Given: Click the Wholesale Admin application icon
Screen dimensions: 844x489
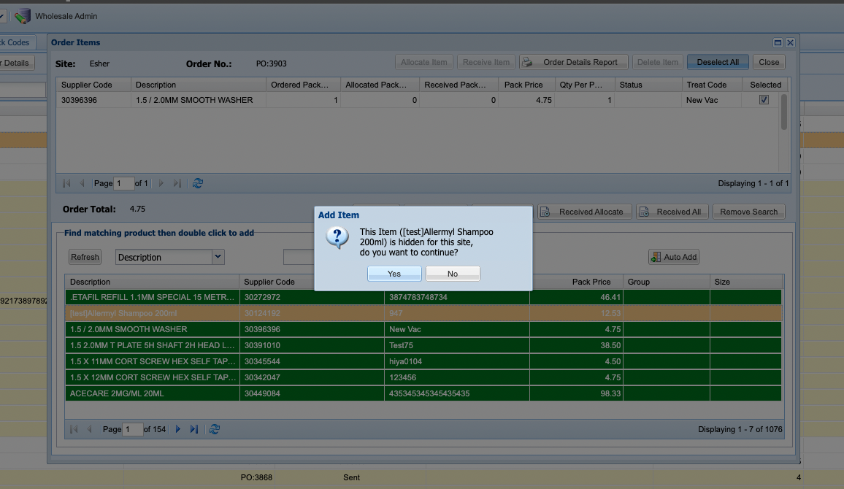Looking at the screenshot, I should 23,16.
